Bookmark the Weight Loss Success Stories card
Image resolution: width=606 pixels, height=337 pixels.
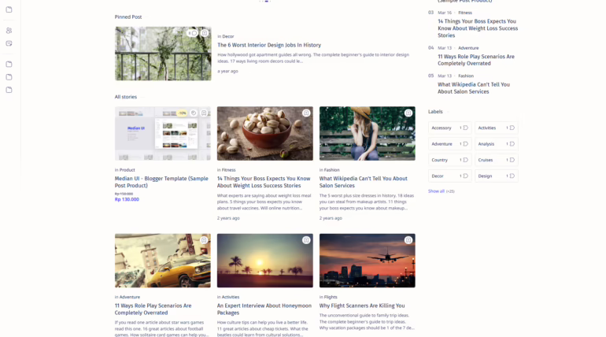click(306, 113)
